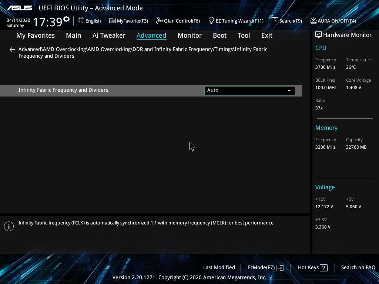
Task: Open the My Favorites tab
Action: 36,35
